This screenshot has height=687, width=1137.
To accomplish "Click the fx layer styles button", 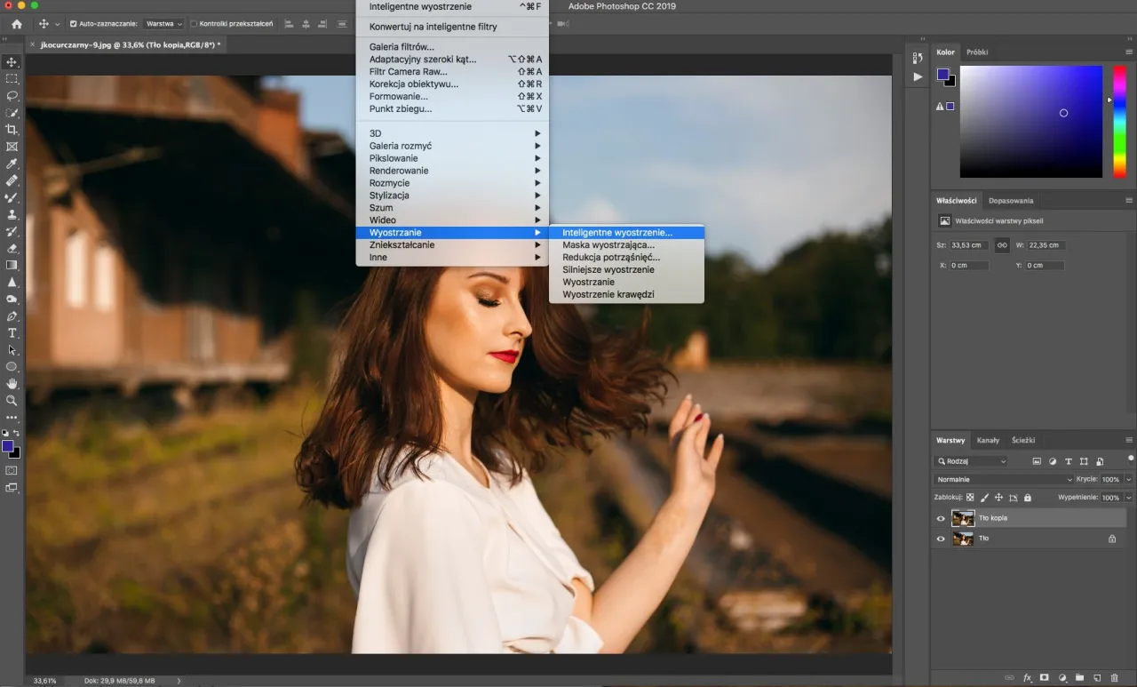I will (x=1029, y=677).
